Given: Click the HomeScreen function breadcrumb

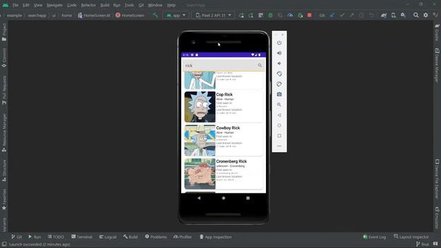Looking at the screenshot, I should [130, 15].
